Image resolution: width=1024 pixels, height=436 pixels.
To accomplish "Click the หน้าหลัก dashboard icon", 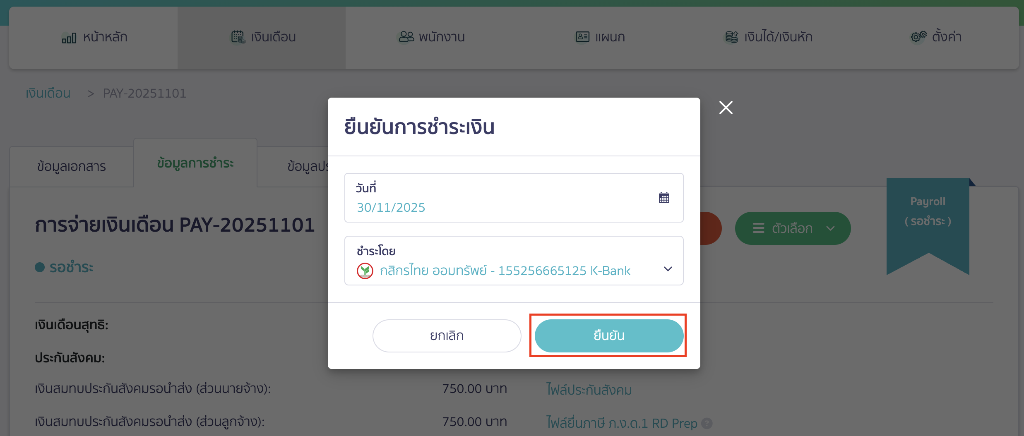I will [x=70, y=37].
